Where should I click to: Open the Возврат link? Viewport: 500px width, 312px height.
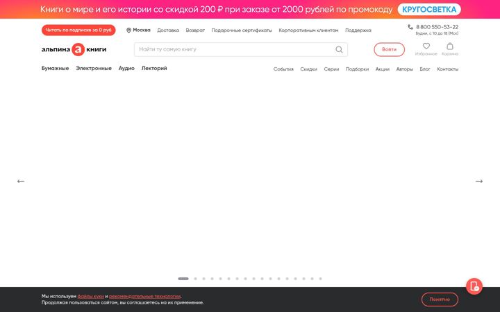195,31
